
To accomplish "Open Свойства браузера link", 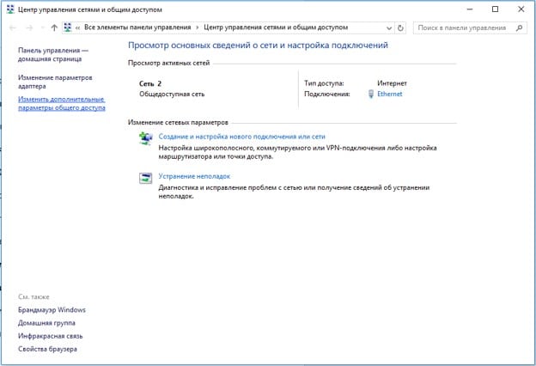I will pyautogui.click(x=47, y=350).
